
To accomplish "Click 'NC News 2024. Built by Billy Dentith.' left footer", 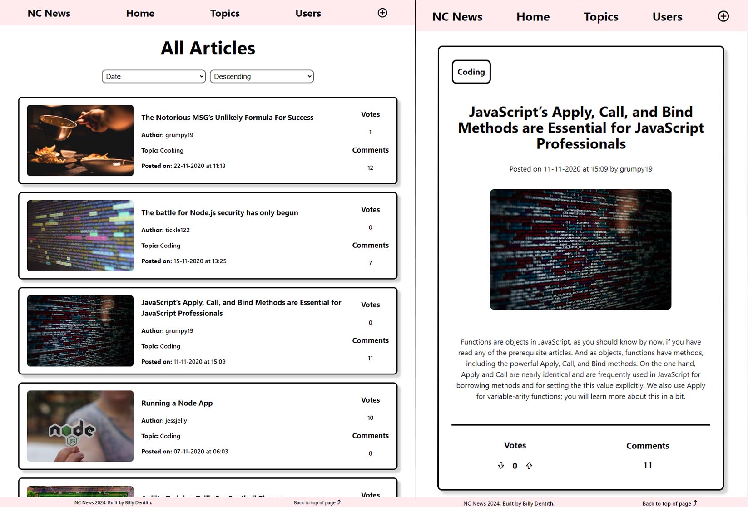I will pos(113,502).
